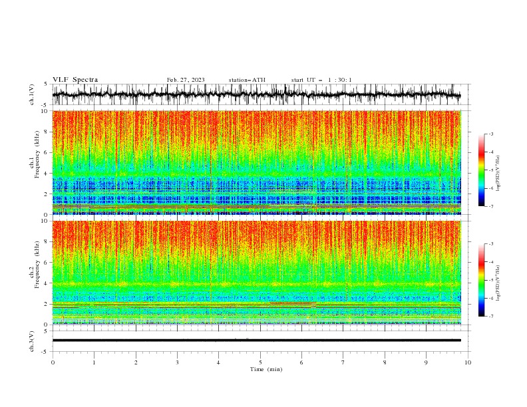Click the ch.1 PSD color scale bar
Image resolution: width=527 pixels, height=407 pixels.
click(x=481, y=170)
